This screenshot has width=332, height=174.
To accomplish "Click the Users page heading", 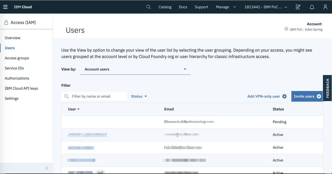I will pyautogui.click(x=75, y=30).
